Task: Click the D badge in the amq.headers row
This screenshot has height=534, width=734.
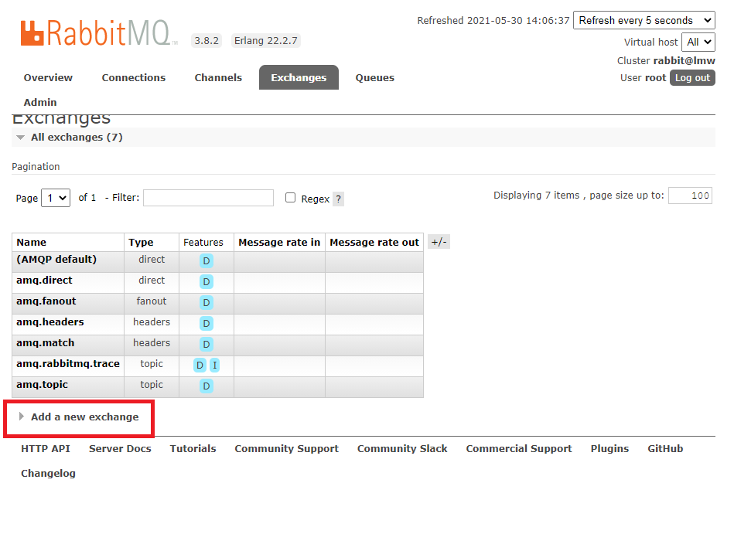Action: pos(206,324)
